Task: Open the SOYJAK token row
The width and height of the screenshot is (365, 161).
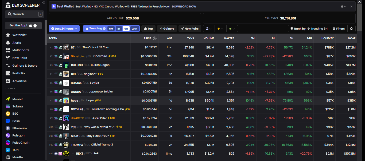Action: tap(202, 83)
